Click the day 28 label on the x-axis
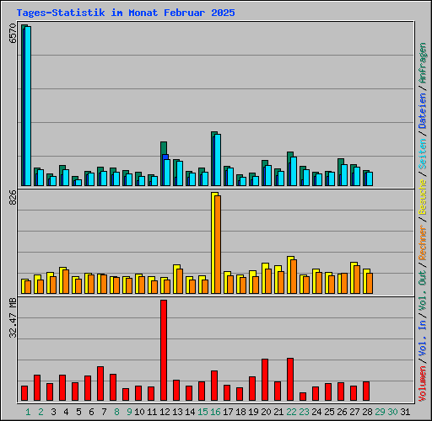The image size is (432, 421). [367, 412]
